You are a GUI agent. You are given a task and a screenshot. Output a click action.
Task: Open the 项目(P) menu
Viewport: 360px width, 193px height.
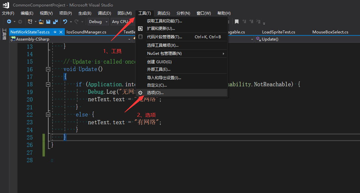click(x=65, y=13)
